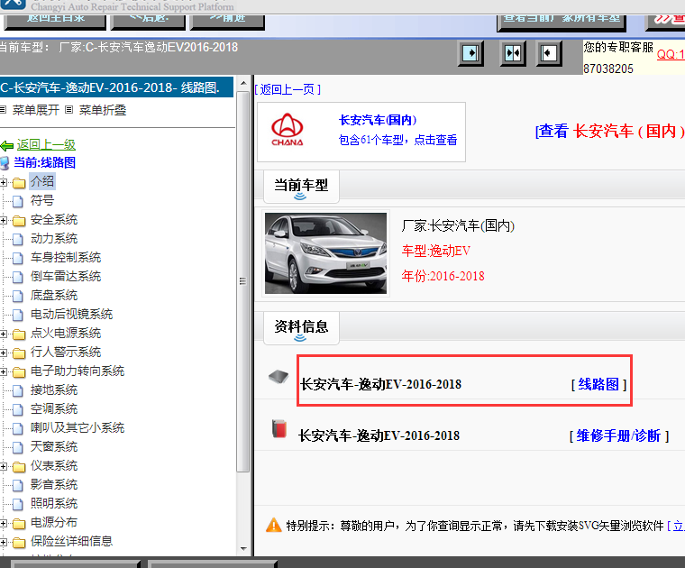Image resolution: width=685 pixels, height=568 pixels.
Task: Click 包含61个车型，点击查看 link
Action: pyautogui.click(x=397, y=141)
